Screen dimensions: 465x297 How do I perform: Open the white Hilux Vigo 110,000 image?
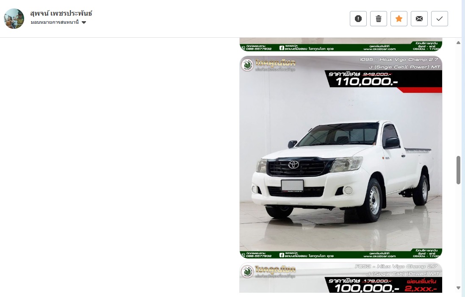tap(341, 157)
